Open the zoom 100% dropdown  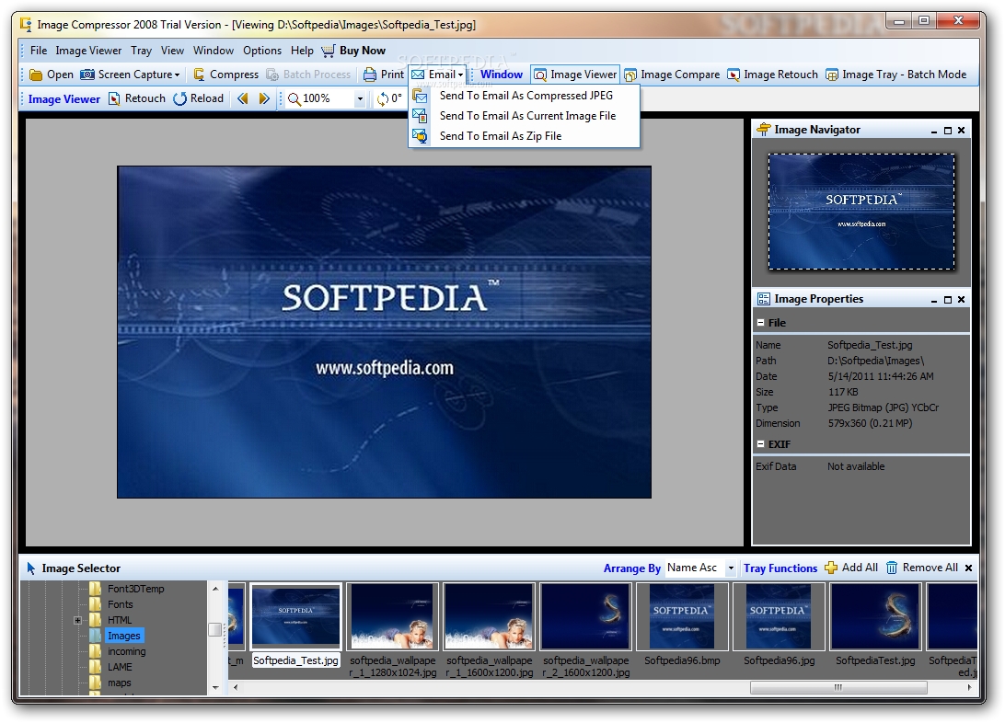click(360, 98)
